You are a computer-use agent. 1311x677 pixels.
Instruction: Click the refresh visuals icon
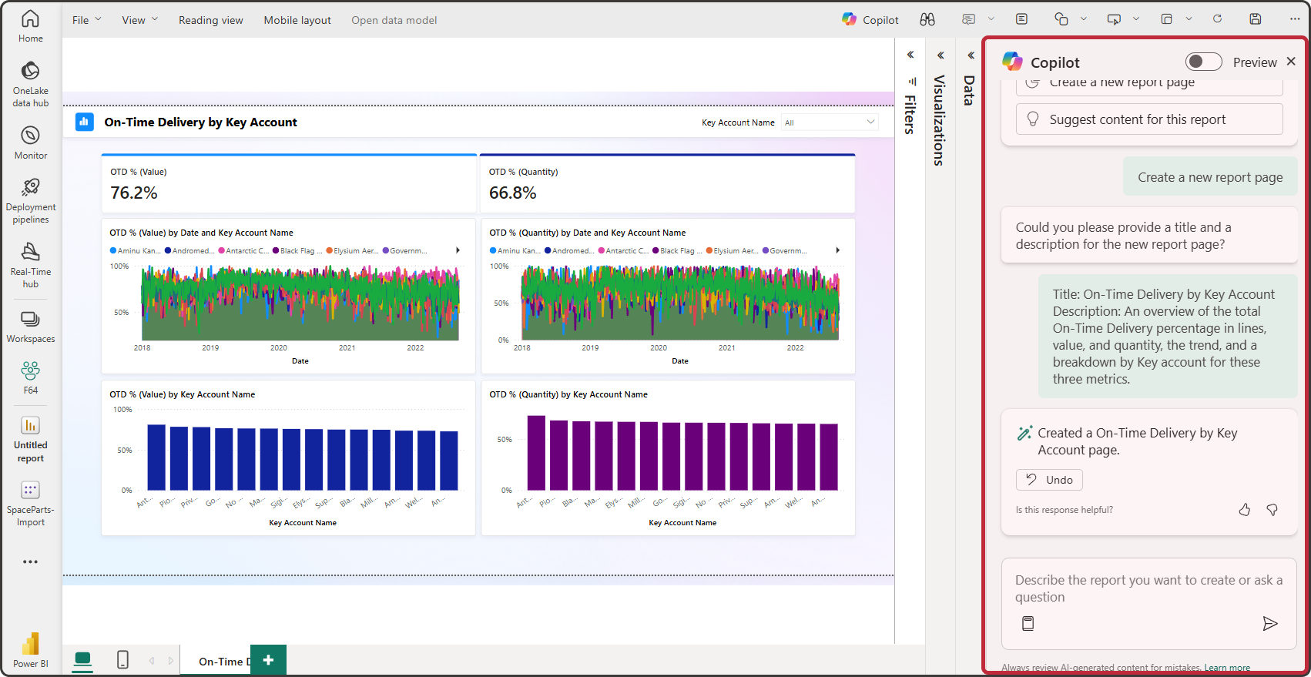1217,19
